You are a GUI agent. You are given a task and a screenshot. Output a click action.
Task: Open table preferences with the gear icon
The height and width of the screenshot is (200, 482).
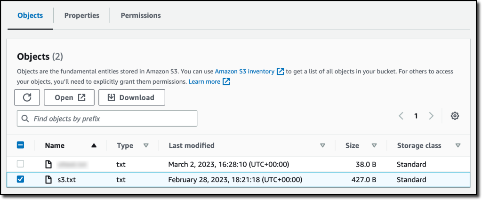[455, 116]
